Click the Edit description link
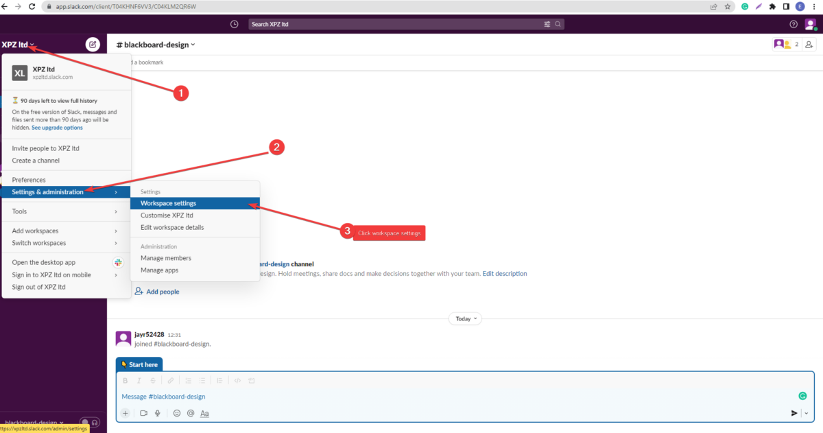Viewport: 823px width, 433px height. [x=505, y=273]
